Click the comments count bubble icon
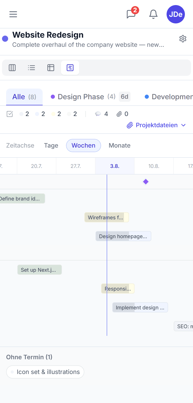This screenshot has height=403, width=193. (x=98, y=114)
